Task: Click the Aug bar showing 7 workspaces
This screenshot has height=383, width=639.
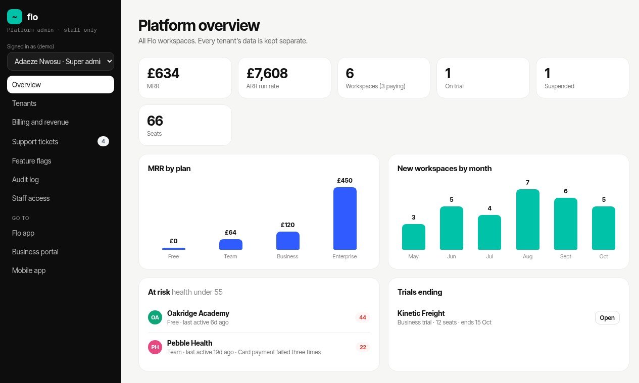Action: coord(528,220)
